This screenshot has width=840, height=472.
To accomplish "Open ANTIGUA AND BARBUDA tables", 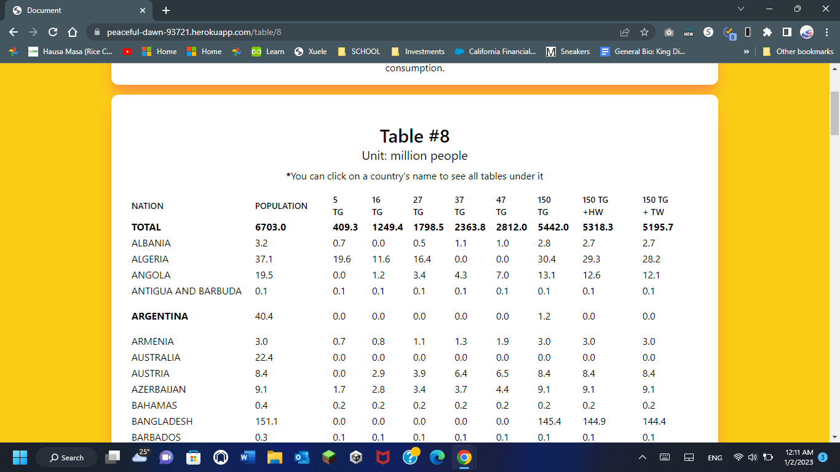I will 186,291.
